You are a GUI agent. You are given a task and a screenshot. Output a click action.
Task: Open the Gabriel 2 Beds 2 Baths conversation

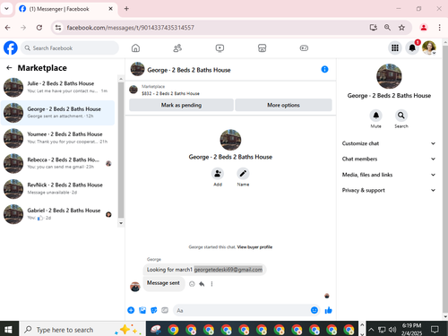point(57,214)
